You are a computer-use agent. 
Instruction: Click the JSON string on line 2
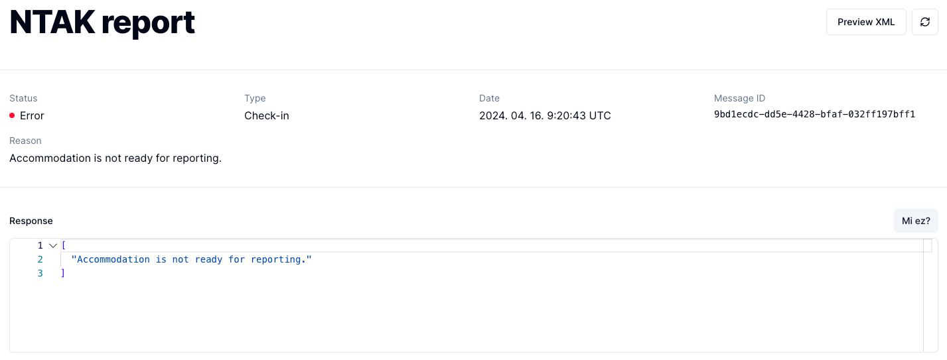click(191, 259)
